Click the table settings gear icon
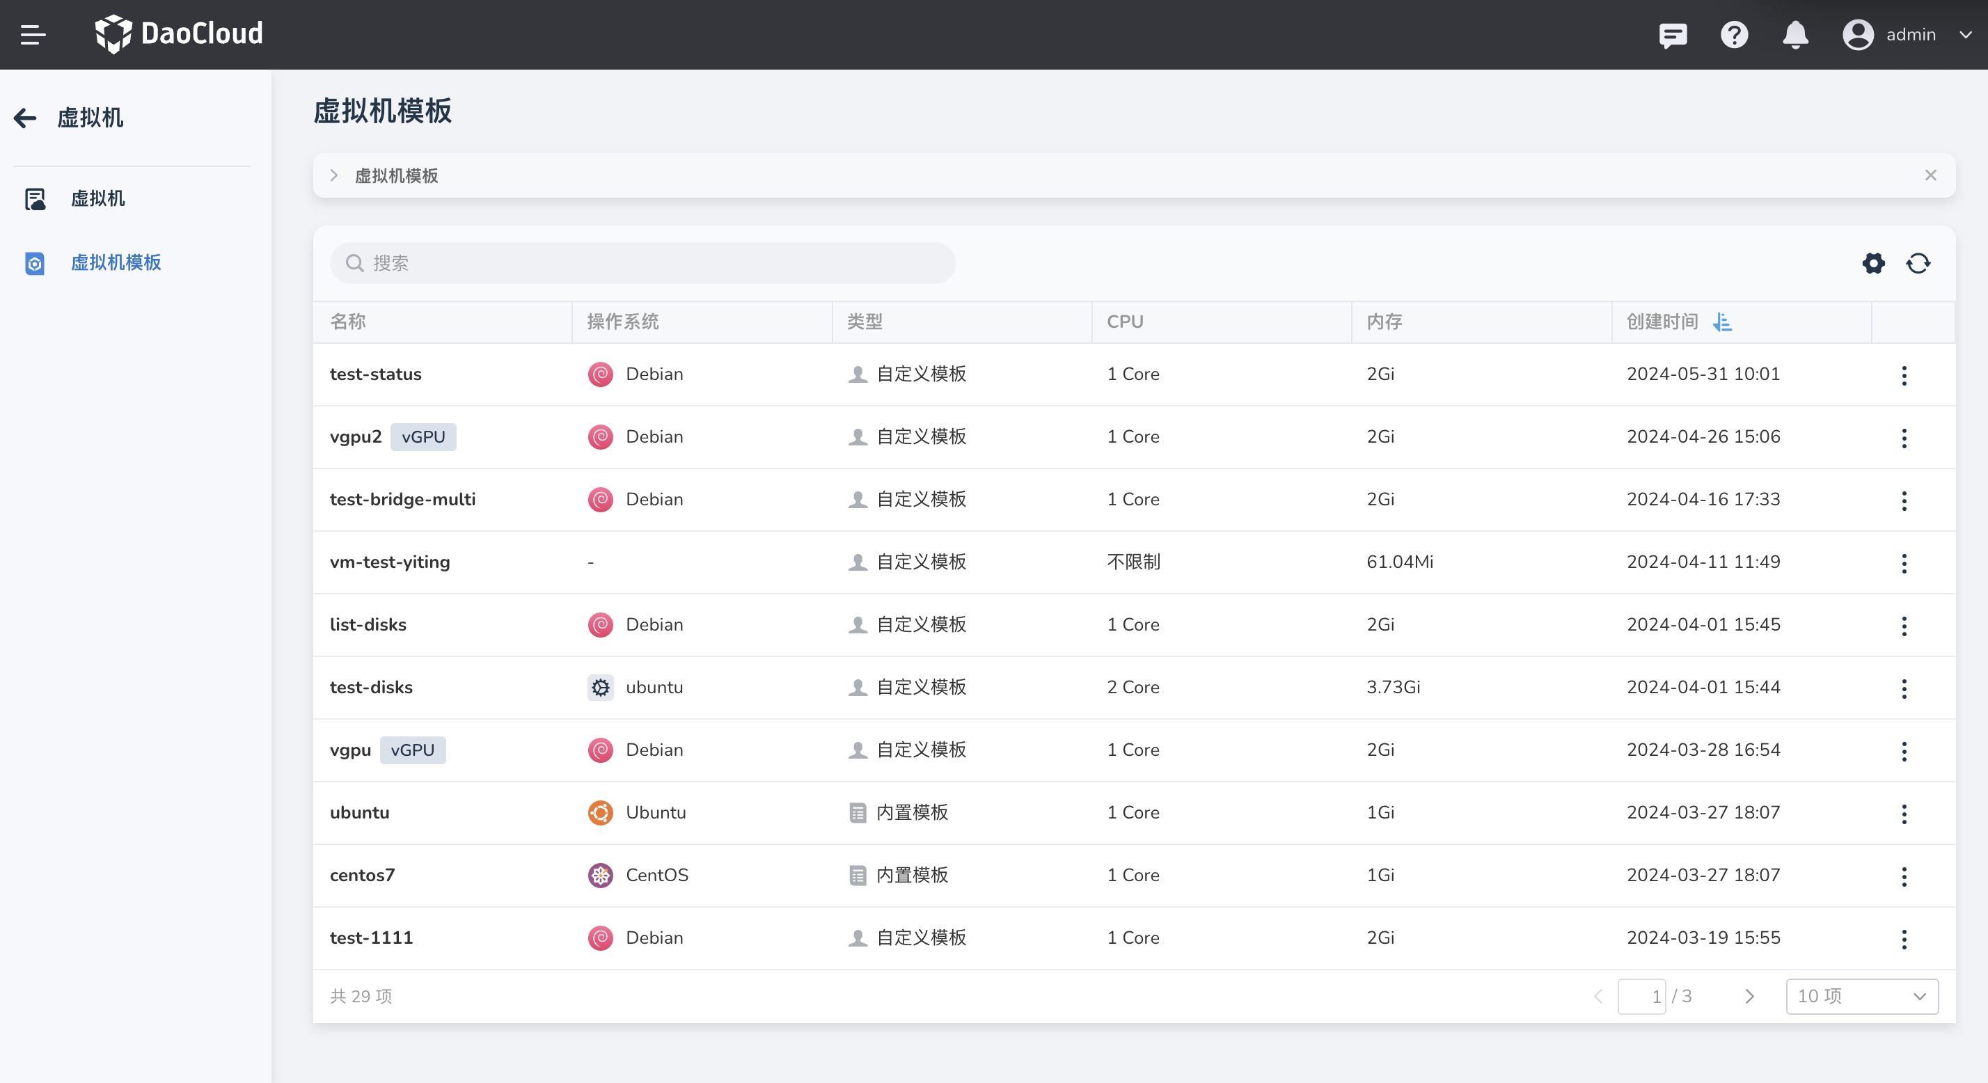Screen dimensions: 1988x1083 coord(1873,263)
